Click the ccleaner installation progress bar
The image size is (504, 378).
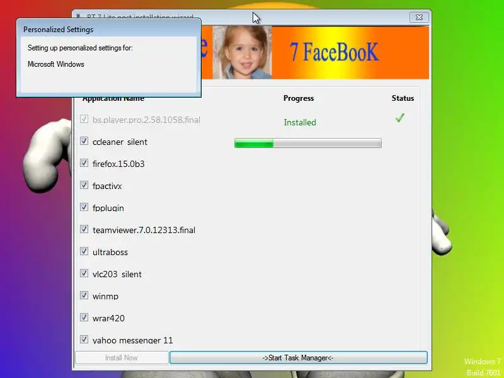tap(308, 143)
